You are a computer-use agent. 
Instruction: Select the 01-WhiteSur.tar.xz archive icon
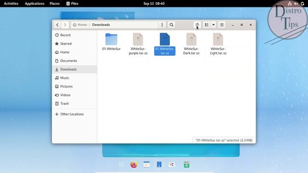point(165,39)
